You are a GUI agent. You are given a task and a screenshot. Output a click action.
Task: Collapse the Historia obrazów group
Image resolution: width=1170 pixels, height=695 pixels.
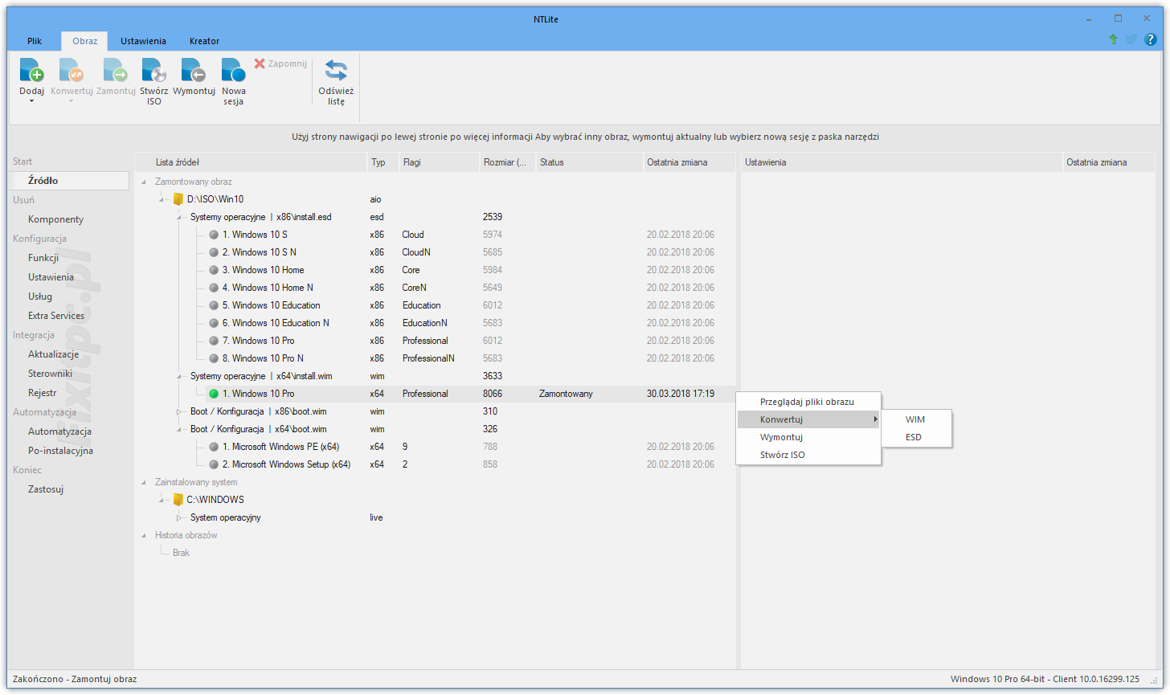pyautogui.click(x=145, y=536)
